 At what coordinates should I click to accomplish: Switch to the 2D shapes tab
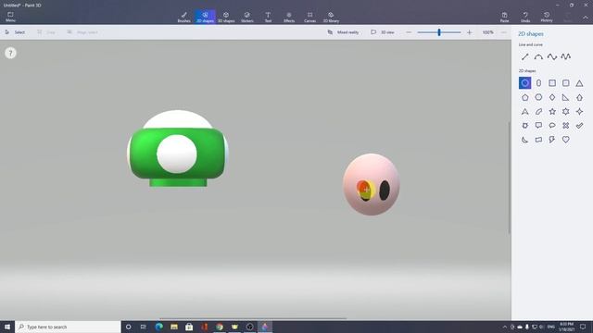[x=205, y=17]
